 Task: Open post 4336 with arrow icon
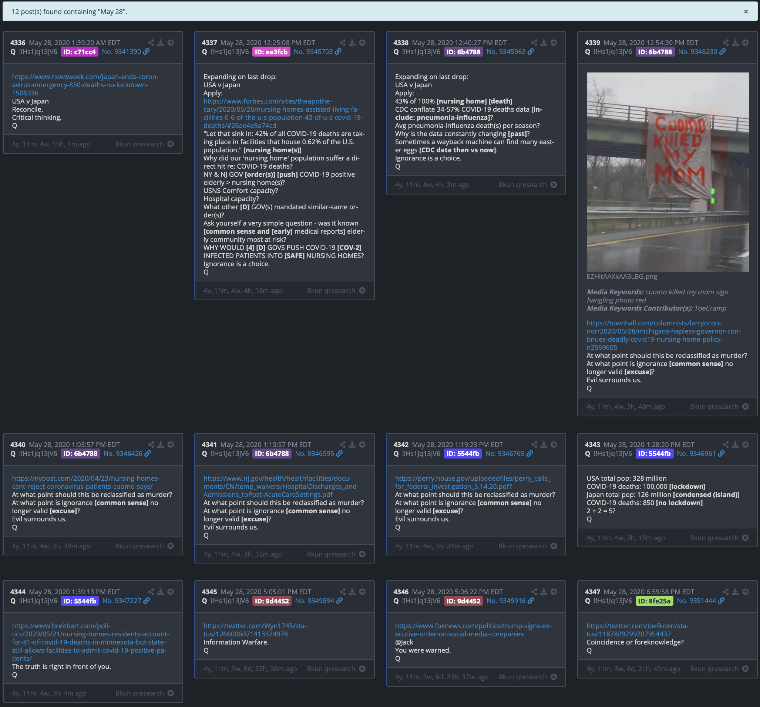pos(171,43)
